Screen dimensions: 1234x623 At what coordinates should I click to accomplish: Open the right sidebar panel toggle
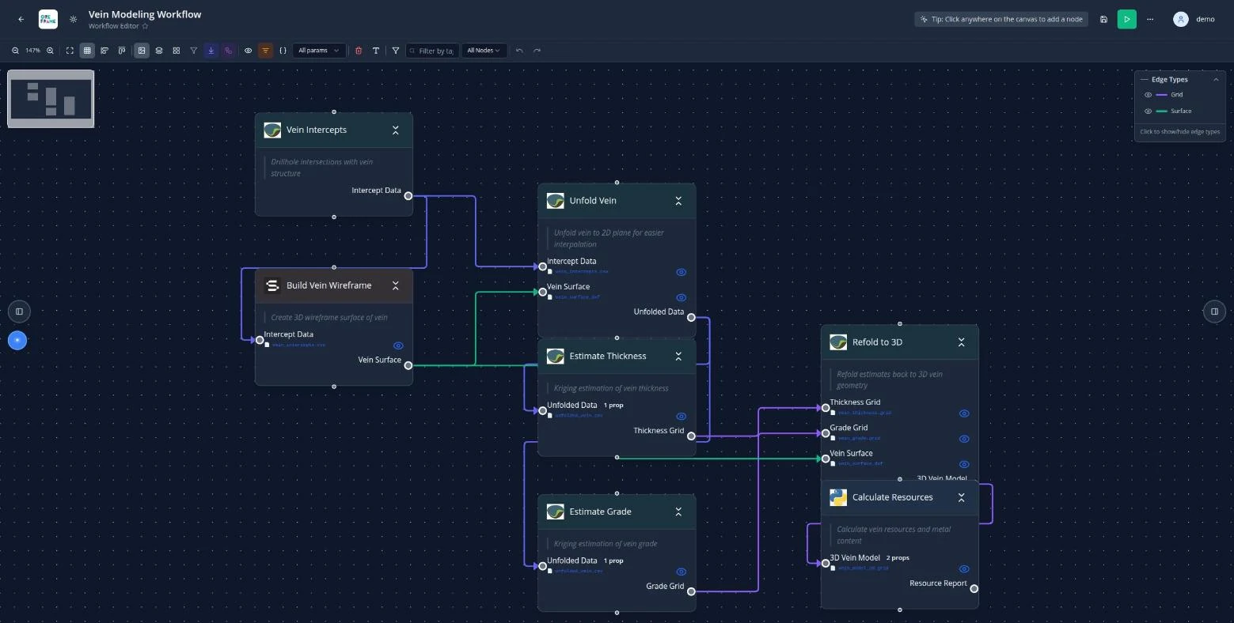pyautogui.click(x=1214, y=311)
